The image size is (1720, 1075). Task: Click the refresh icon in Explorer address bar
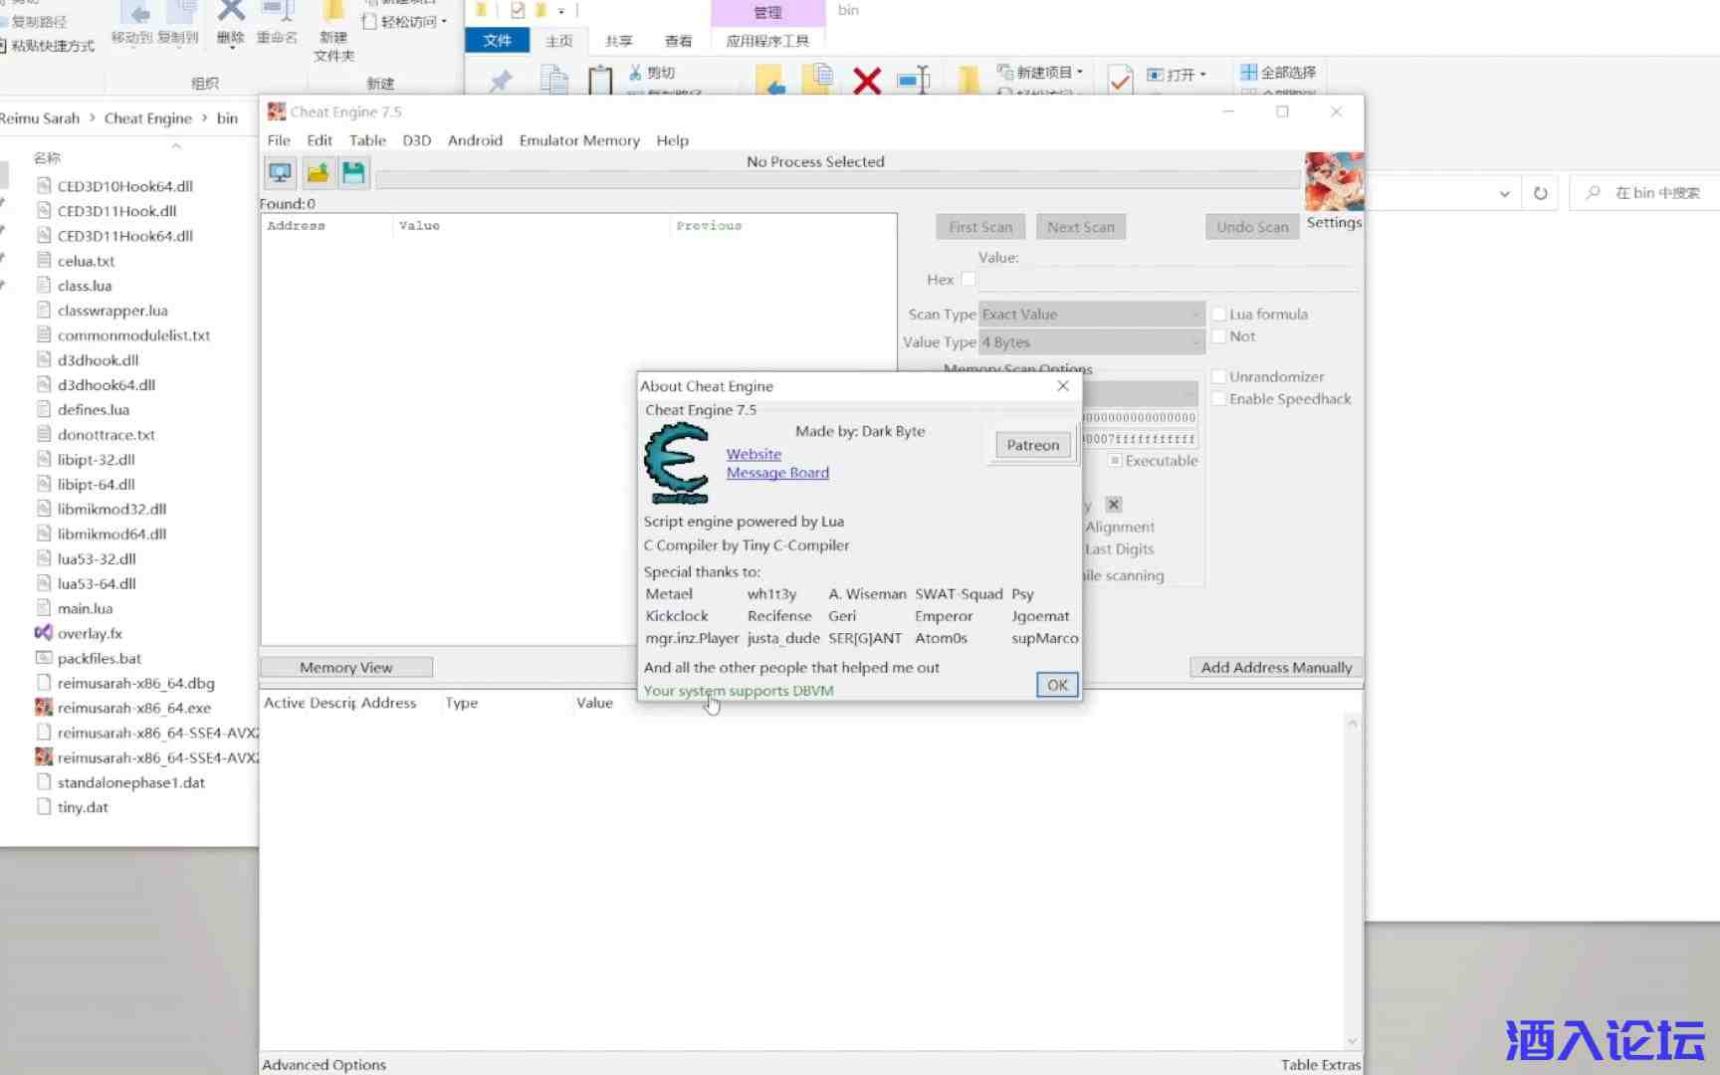coord(1540,193)
